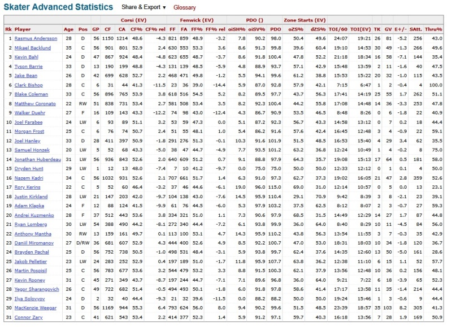
Task: Open Kevin Bahl player link
Action: coord(26,57)
